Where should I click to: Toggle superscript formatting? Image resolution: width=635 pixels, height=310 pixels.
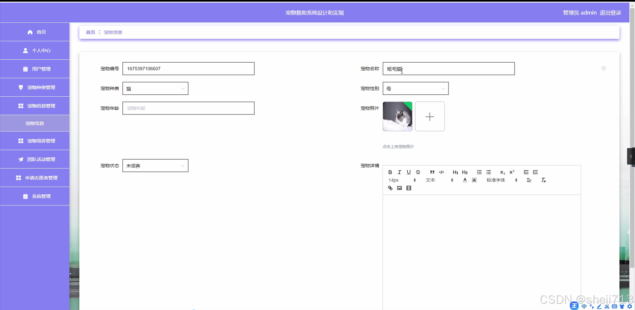(512, 172)
